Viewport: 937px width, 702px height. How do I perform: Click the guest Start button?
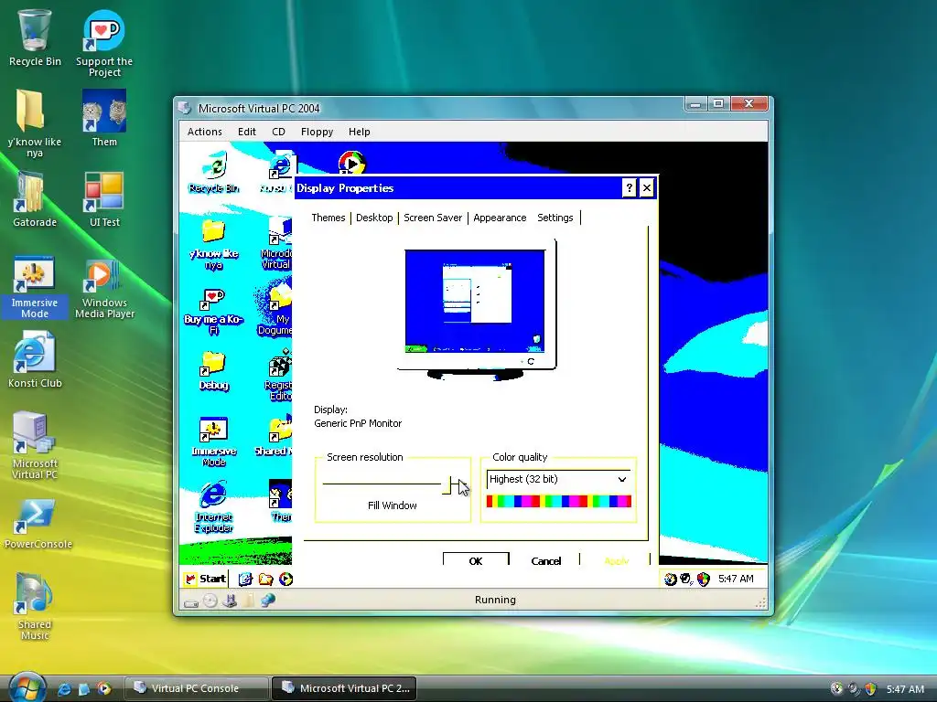205,579
